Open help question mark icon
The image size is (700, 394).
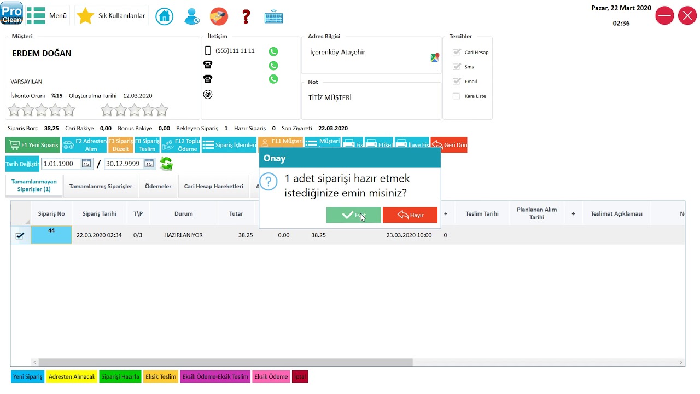[x=246, y=16]
